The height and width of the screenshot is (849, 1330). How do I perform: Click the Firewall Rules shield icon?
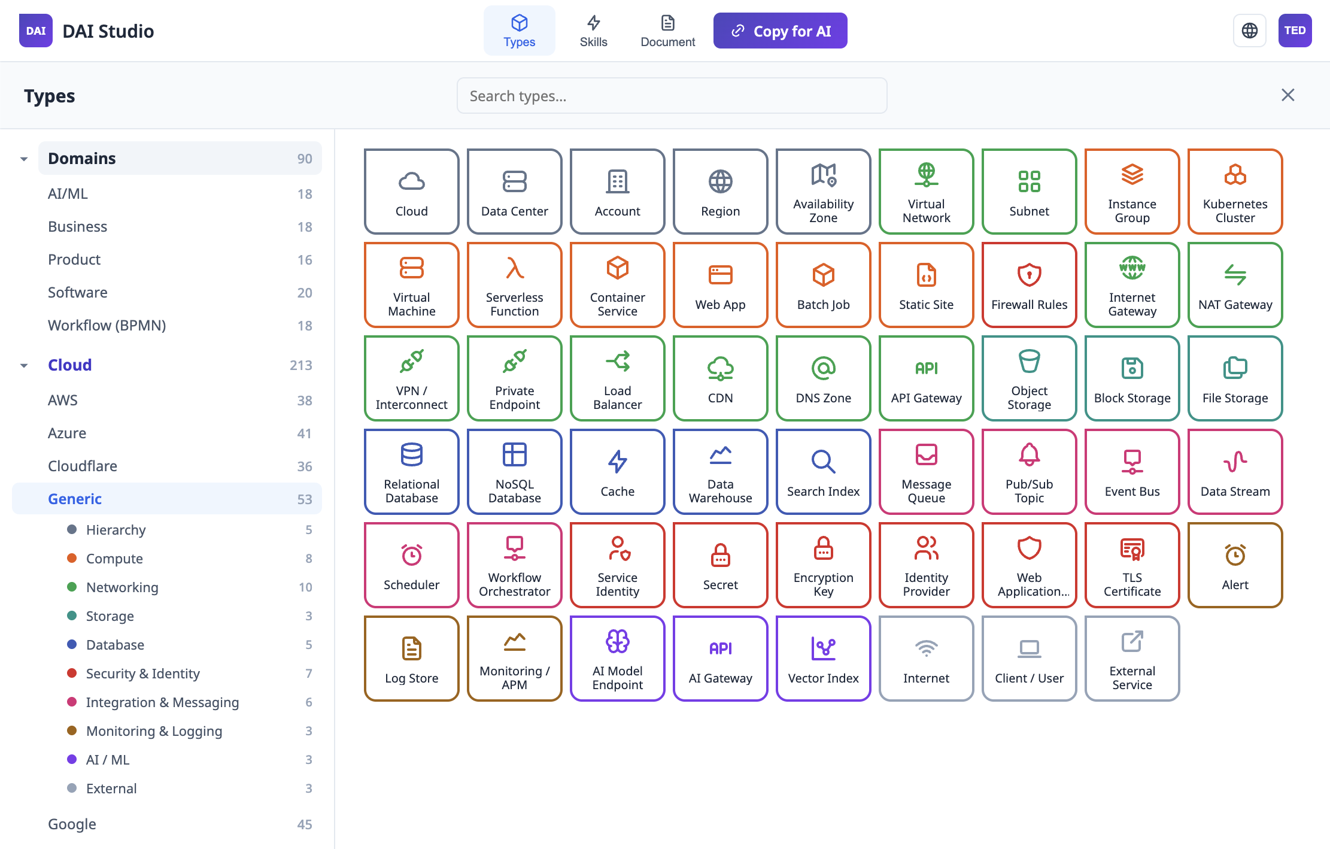pyautogui.click(x=1029, y=275)
